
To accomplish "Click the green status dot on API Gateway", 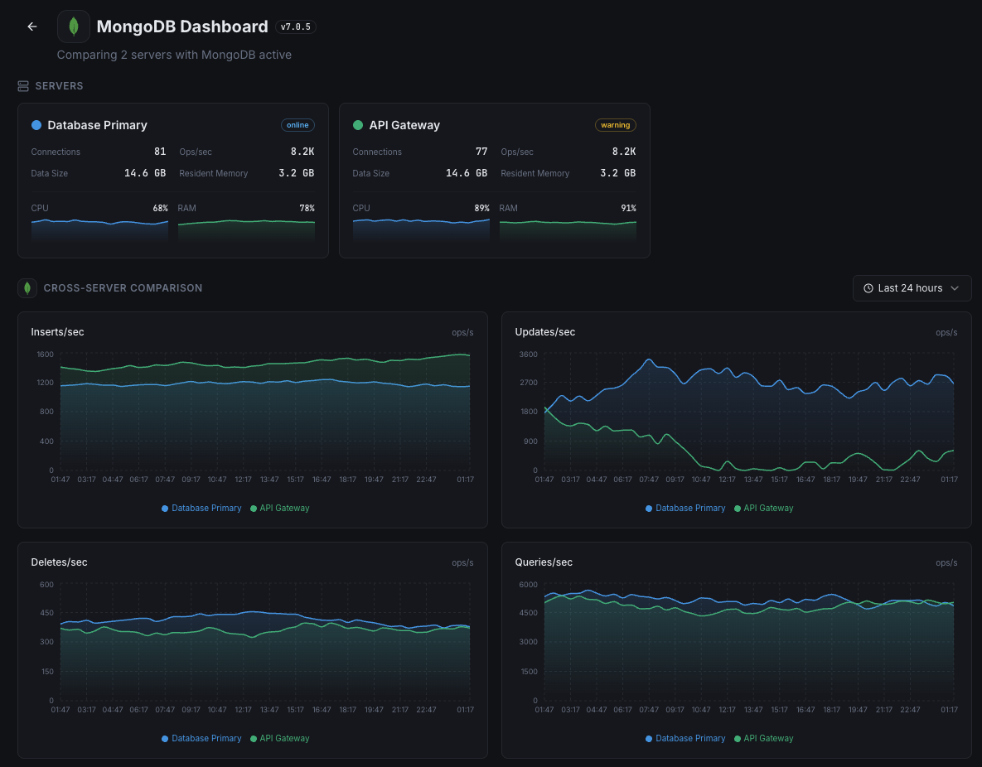I will 357,125.
